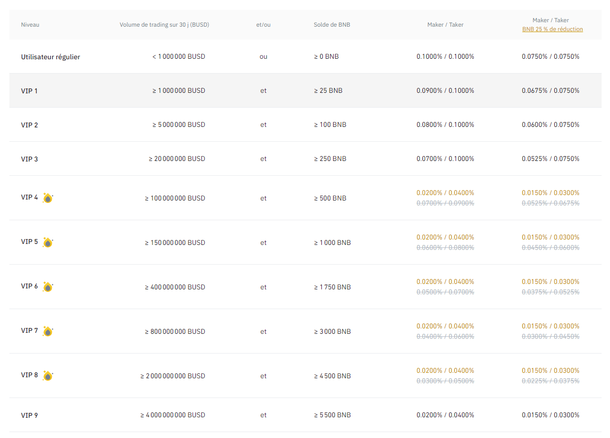Click the "Utilisateur régulier" tier label
This screenshot has height=438, width=610.
pyautogui.click(x=50, y=56)
